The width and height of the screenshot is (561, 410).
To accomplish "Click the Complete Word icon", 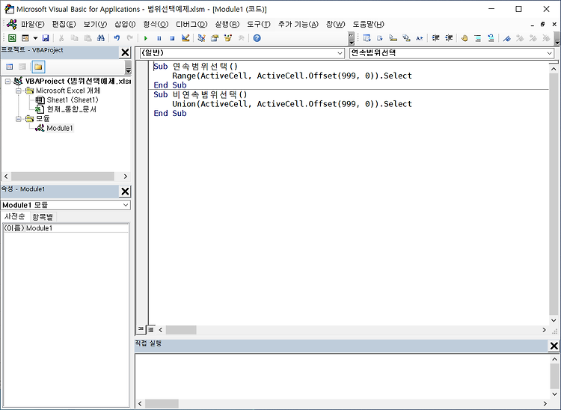I will pos(420,38).
